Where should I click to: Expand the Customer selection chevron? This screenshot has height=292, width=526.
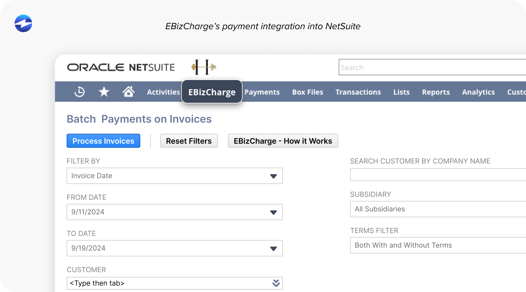pyautogui.click(x=275, y=283)
